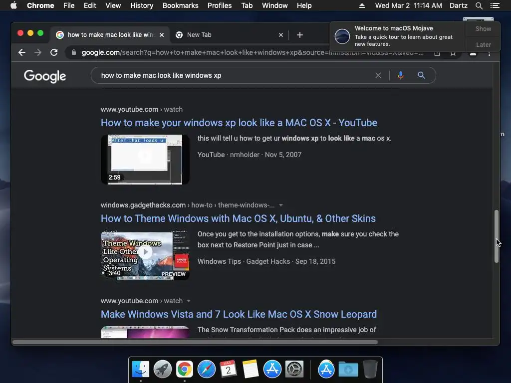Screen dimensions: 511x383
Task: Play the Theme Windows 3:40 video thumbnail
Action: [145, 255]
